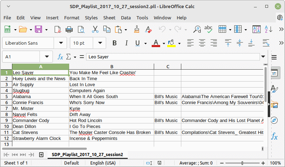The height and width of the screenshot is (167, 285).
Task: Expand the Select Function dropdown arrow
Action: coord(75,57)
